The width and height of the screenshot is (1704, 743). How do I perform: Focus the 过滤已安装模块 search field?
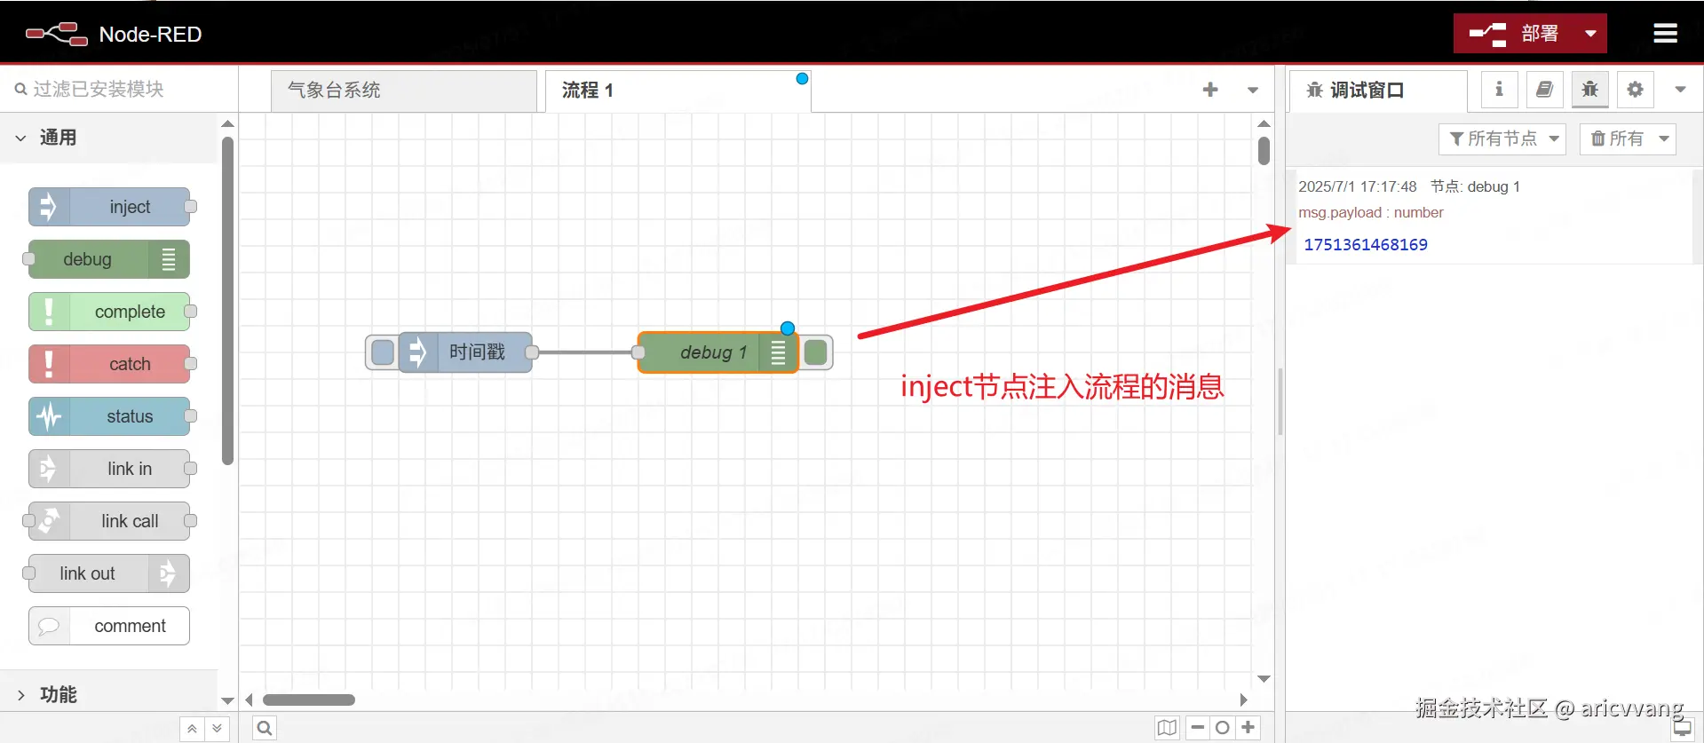pos(119,89)
